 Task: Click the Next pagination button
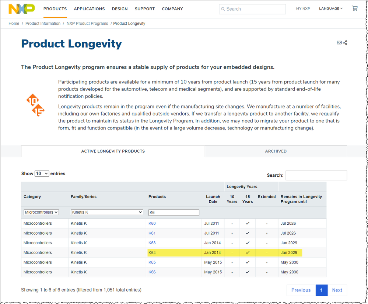[337, 290]
